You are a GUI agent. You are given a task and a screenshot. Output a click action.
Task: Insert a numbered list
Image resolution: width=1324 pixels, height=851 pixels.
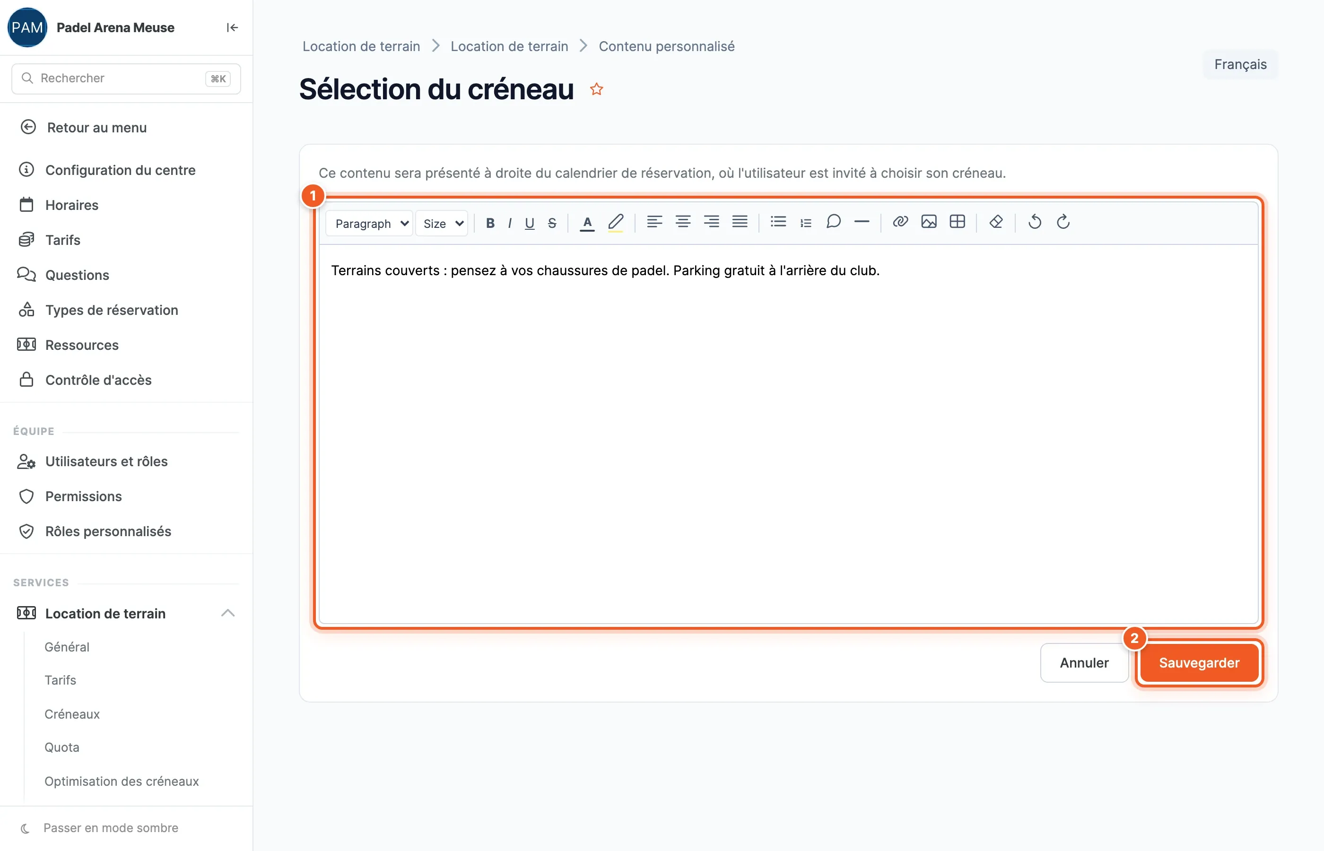tap(806, 223)
